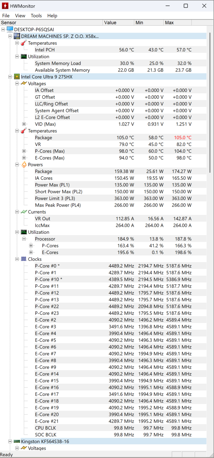The image size is (214, 458).
Task: Click the Currents wave icon
Action: (x=24, y=212)
